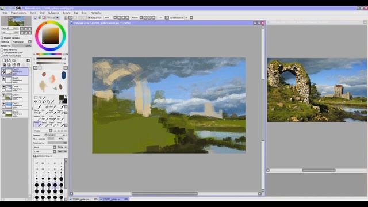Viewport: 368px width, 207px height.
Task: Open the Layer menu
Action: [x=42, y=13]
